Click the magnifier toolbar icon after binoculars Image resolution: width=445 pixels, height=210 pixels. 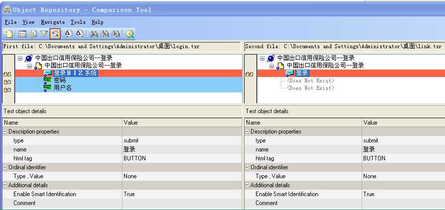click(x=129, y=34)
